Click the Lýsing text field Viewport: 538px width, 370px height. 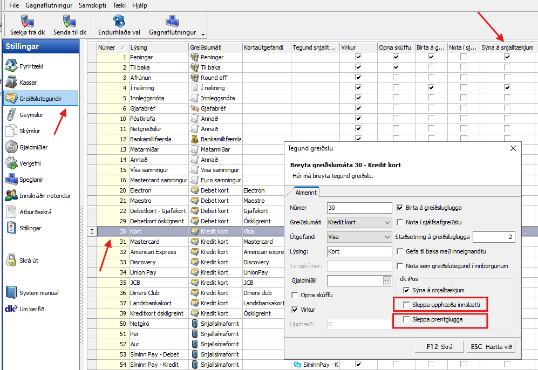359,251
